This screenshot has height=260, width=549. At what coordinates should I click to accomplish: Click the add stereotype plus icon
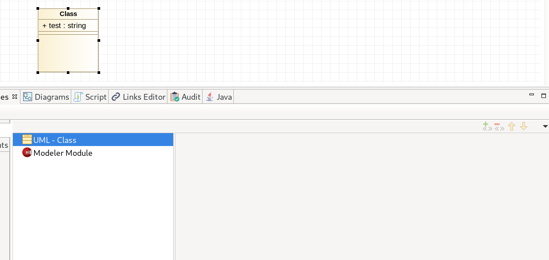click(x=487, y=126)
